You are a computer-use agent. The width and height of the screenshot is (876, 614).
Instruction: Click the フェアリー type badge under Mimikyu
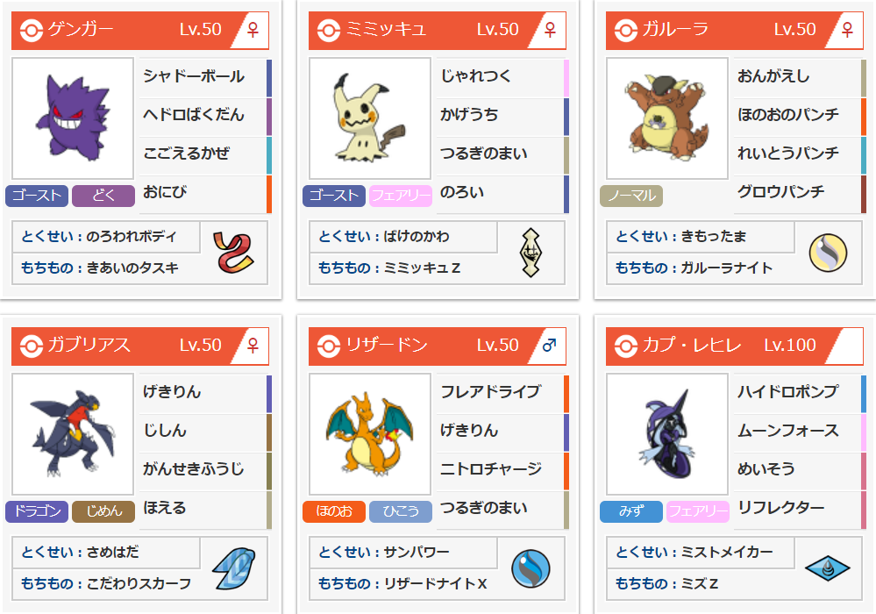[x=401, y=196]
